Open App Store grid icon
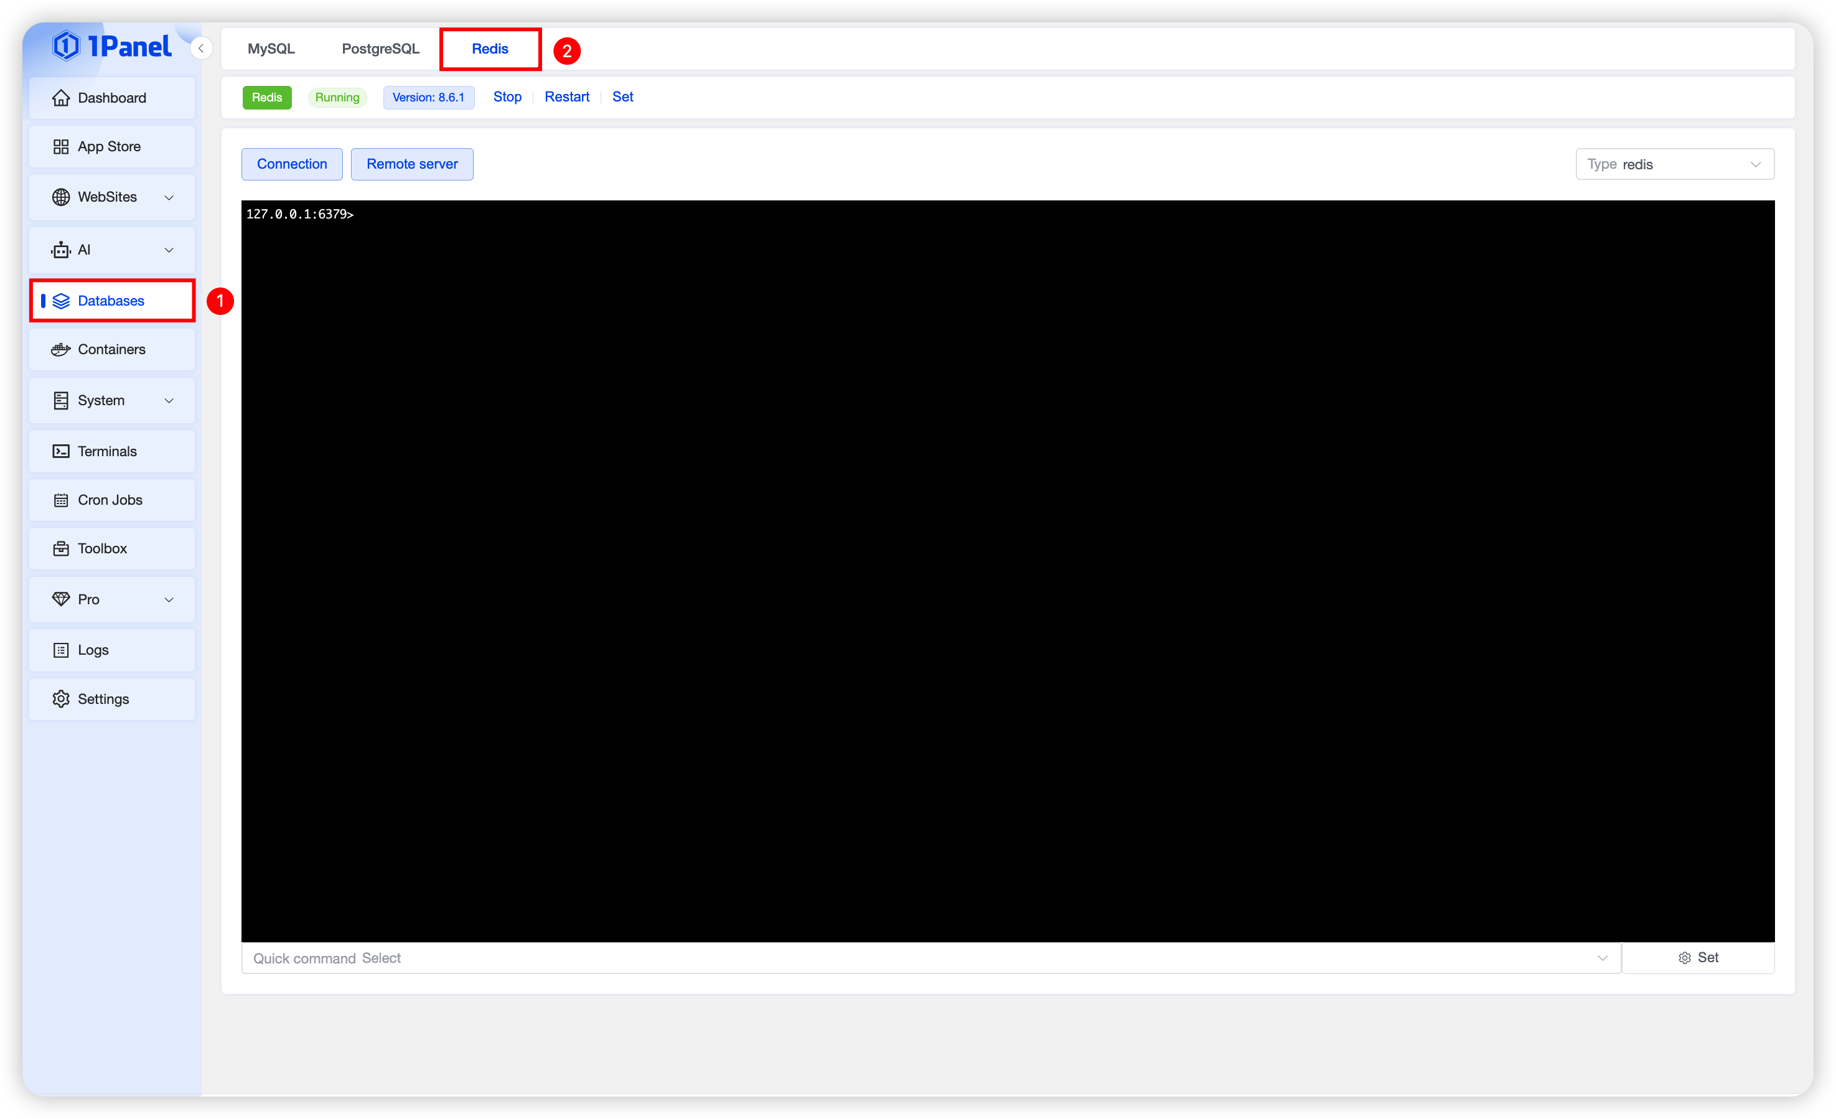This screenshot has width=1836, height=1119. coord(61,147)
